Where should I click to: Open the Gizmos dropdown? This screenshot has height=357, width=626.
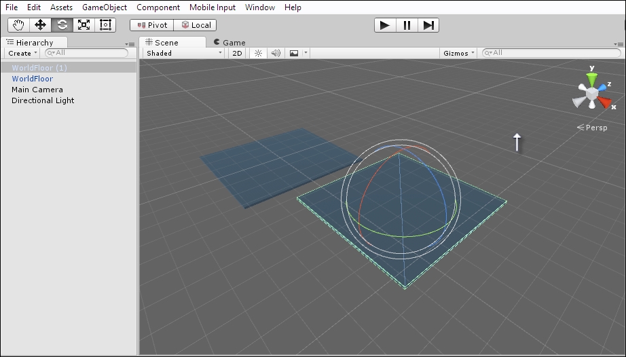point(458,53)
